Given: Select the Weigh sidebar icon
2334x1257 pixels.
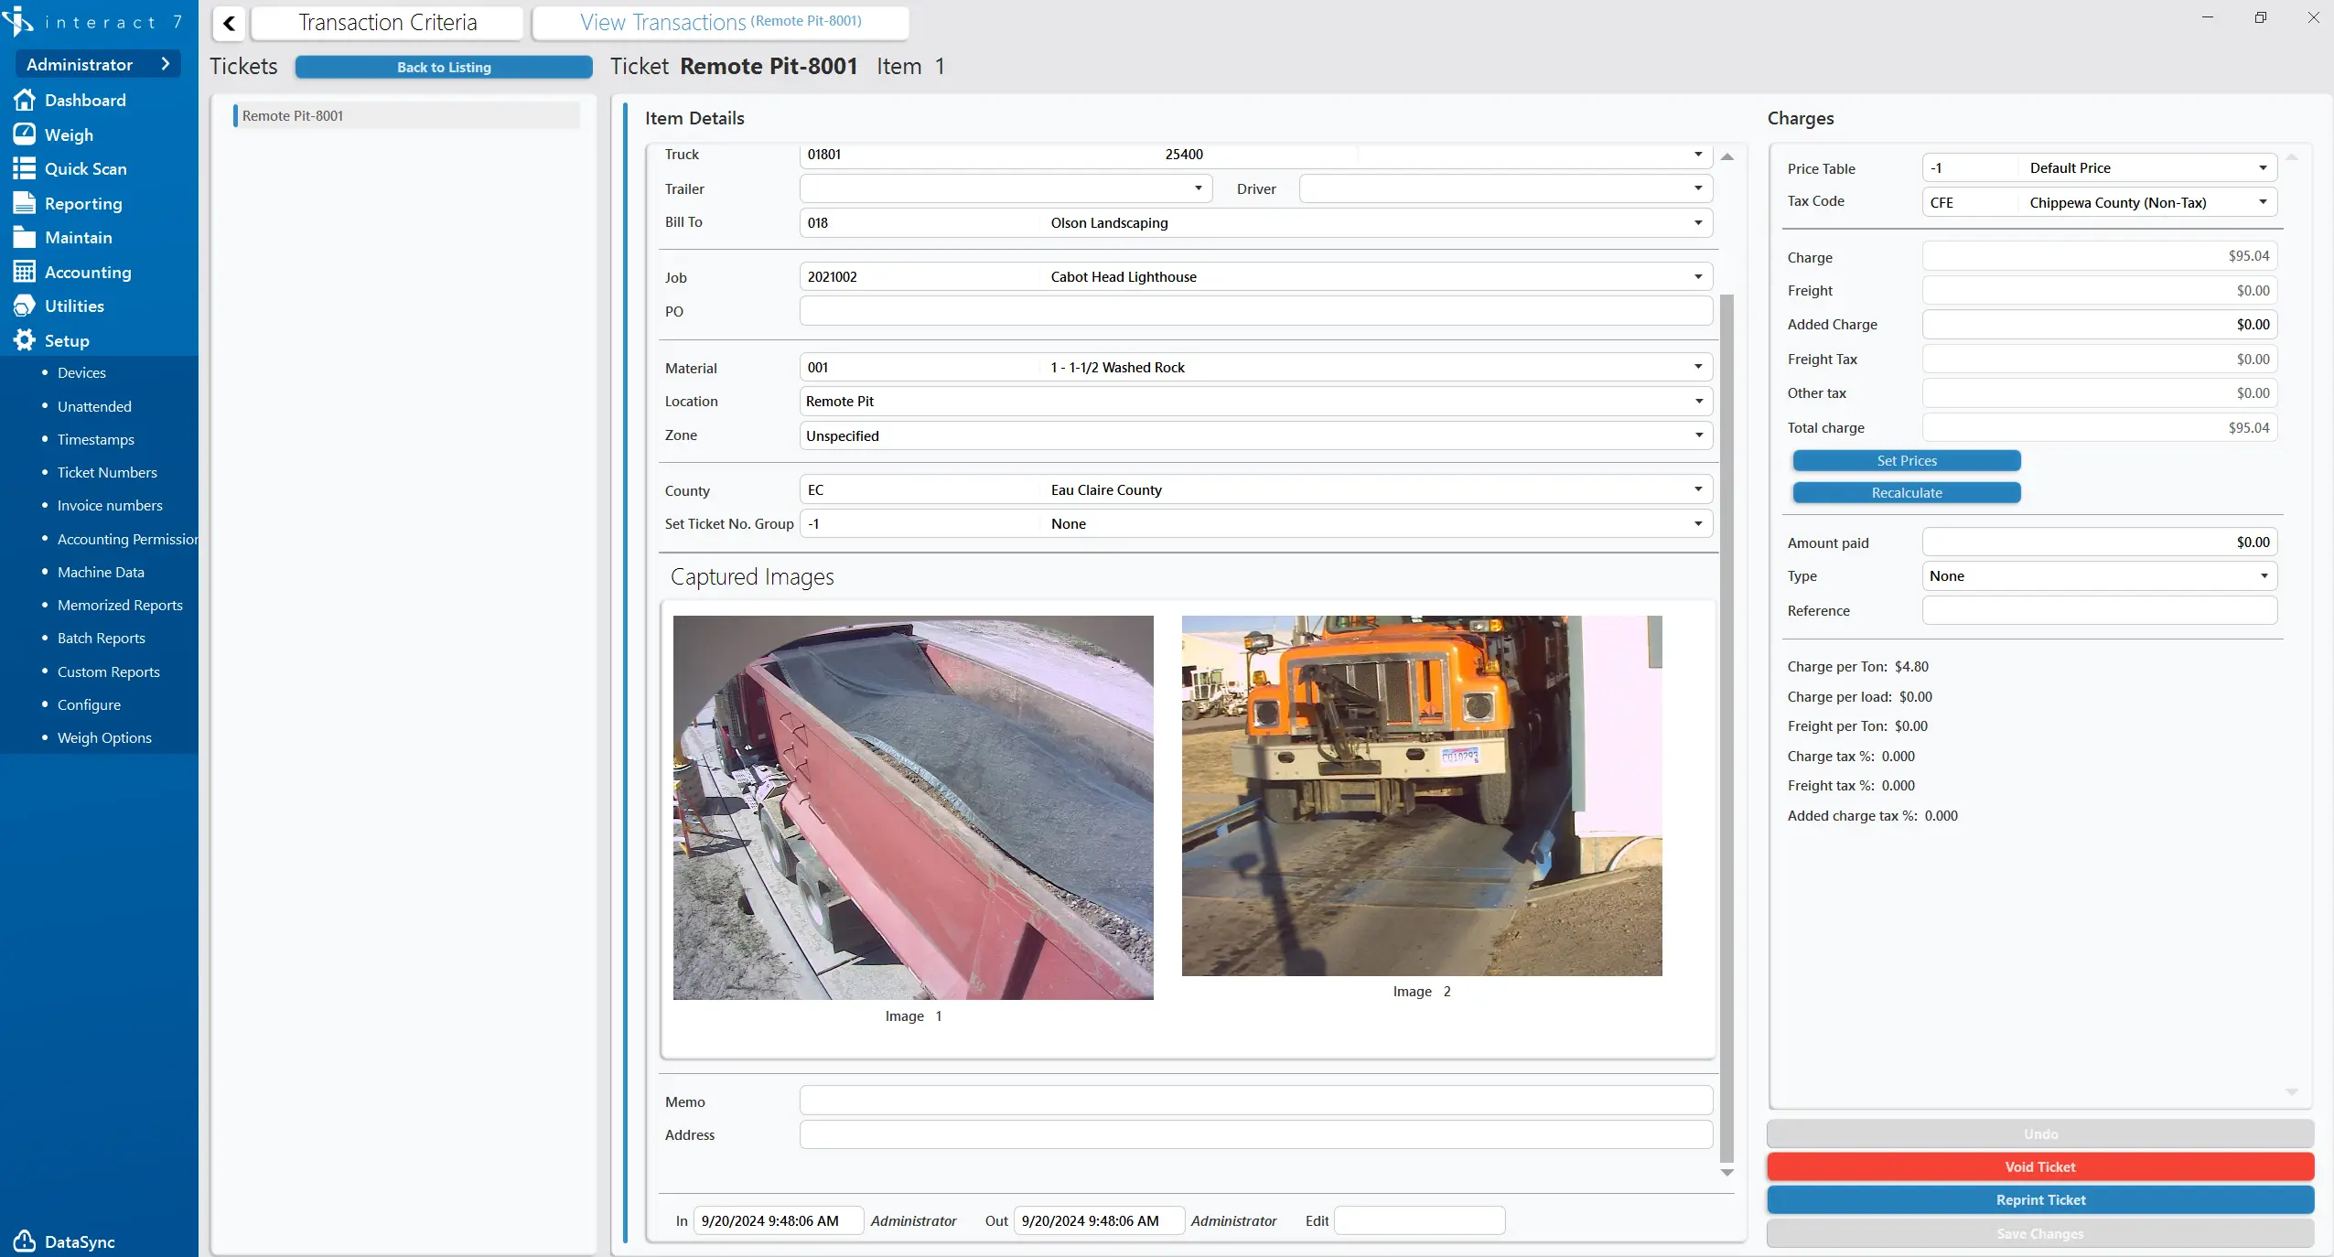Looking at the screenshot, I should coord(26,134).
